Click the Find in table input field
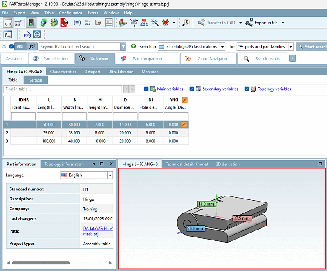 (x=63, y=89)
